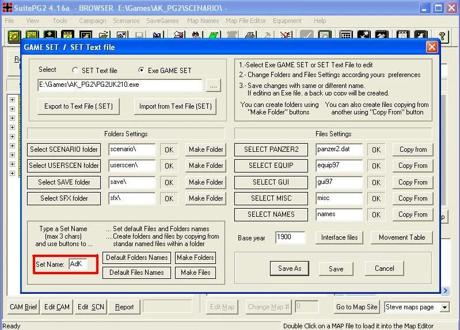Click the Set Name input field
The height and width of the screenshot is (330, 460).
(78, 264)
